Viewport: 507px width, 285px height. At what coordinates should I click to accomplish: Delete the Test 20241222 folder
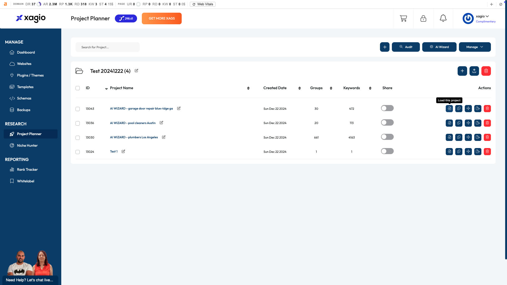[486, 71]
